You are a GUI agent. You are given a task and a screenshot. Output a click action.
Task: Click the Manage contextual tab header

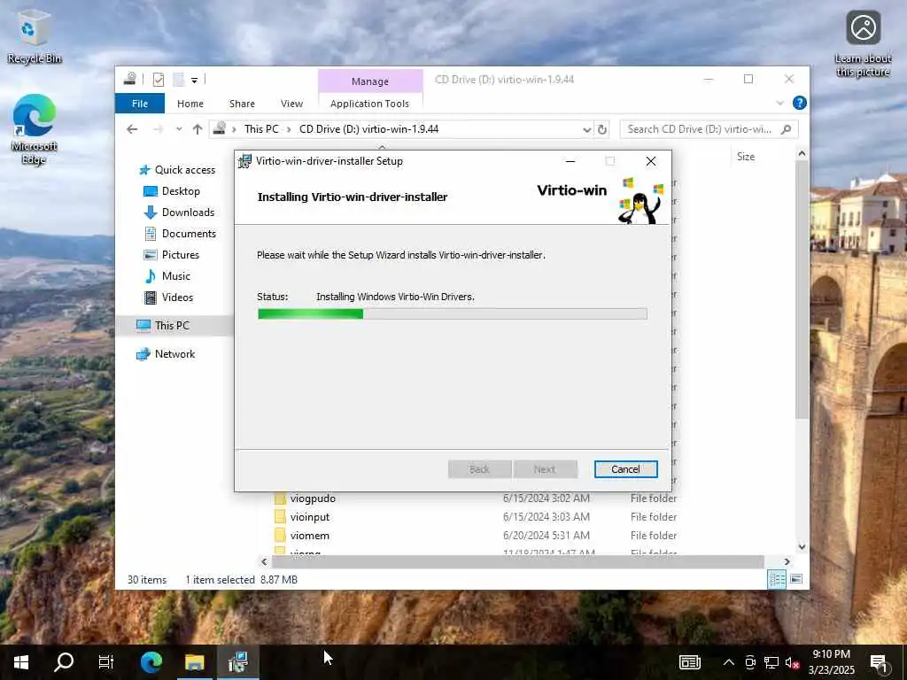coord(370,81)
